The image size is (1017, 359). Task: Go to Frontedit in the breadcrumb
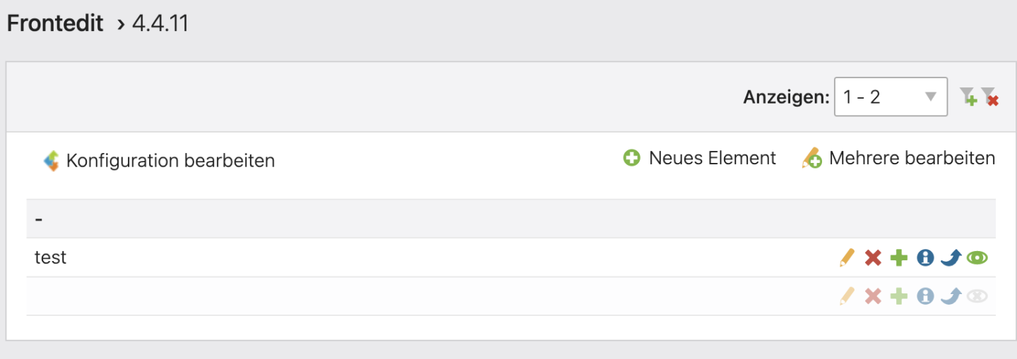[55, 23]
